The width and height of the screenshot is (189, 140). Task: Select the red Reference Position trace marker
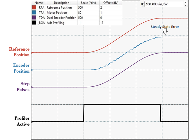tap(32, 53)
